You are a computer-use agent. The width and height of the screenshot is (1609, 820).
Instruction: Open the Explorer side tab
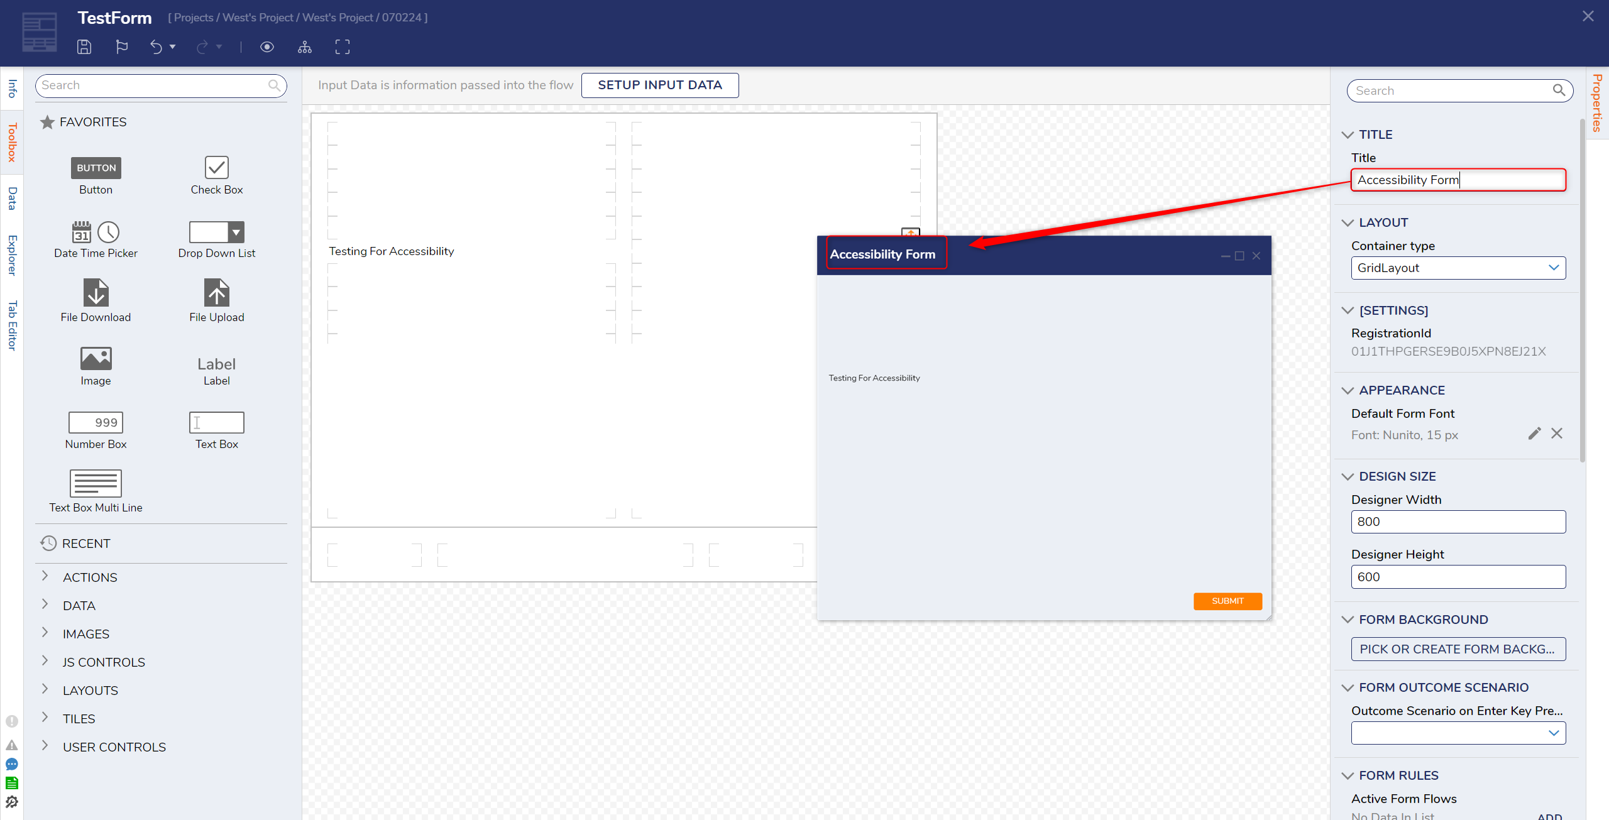coord(12,255)
